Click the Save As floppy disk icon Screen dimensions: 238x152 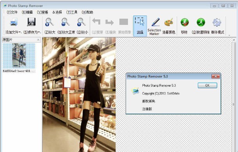pyautogui.click(x=32, y=22)
